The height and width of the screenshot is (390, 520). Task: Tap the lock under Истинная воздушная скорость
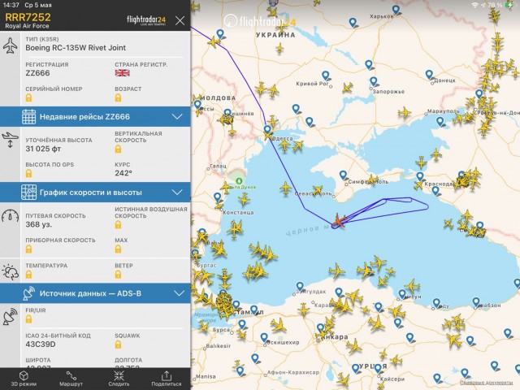[118, 225]
